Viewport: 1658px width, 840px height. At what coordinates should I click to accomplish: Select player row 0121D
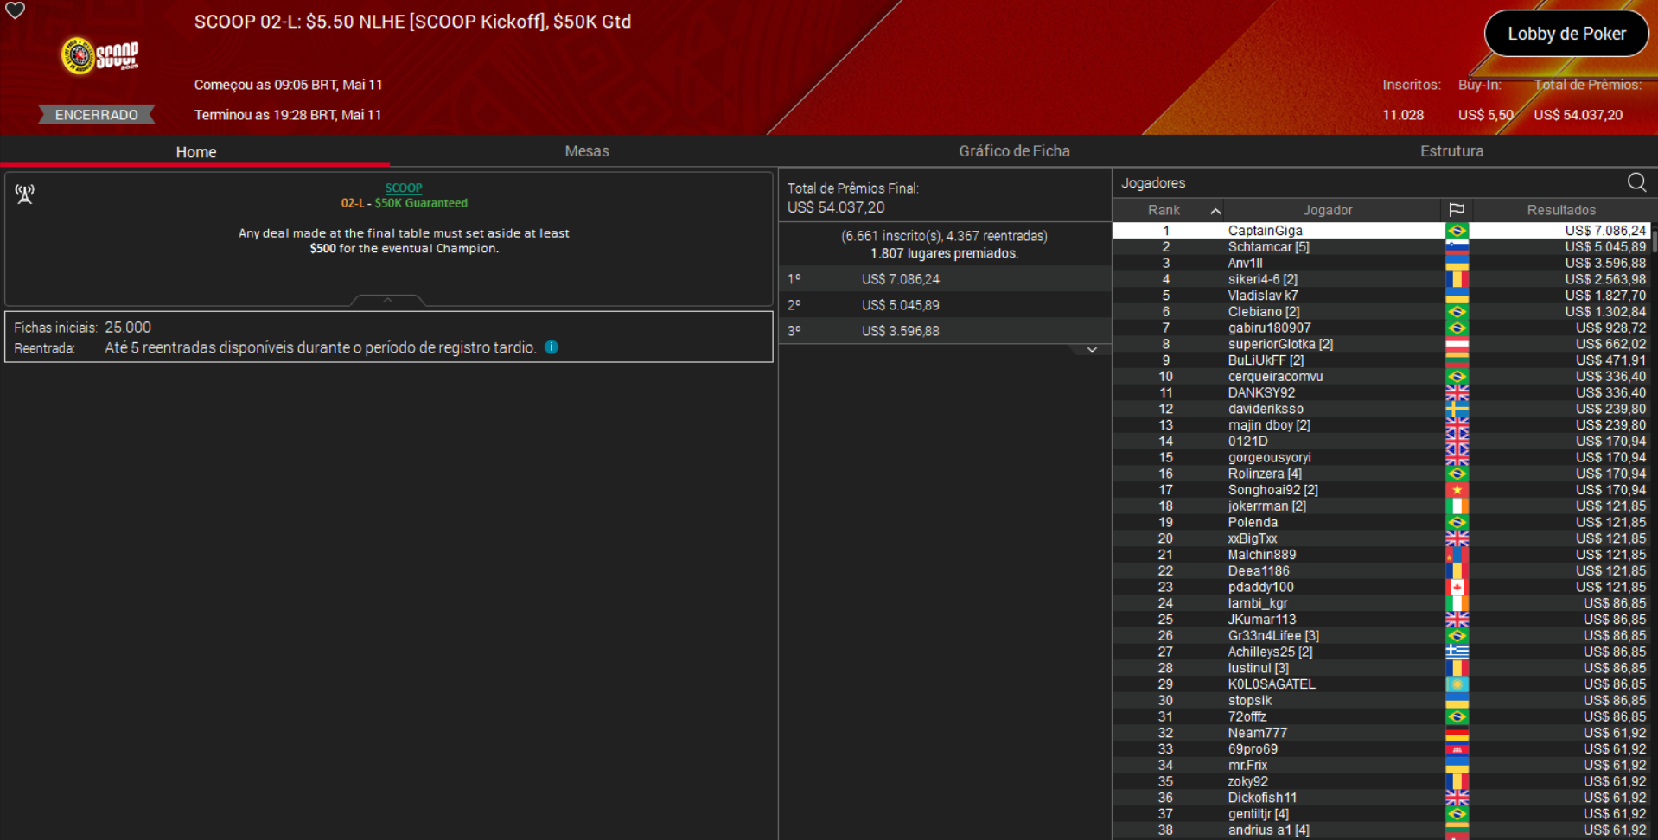(1381, 442)
